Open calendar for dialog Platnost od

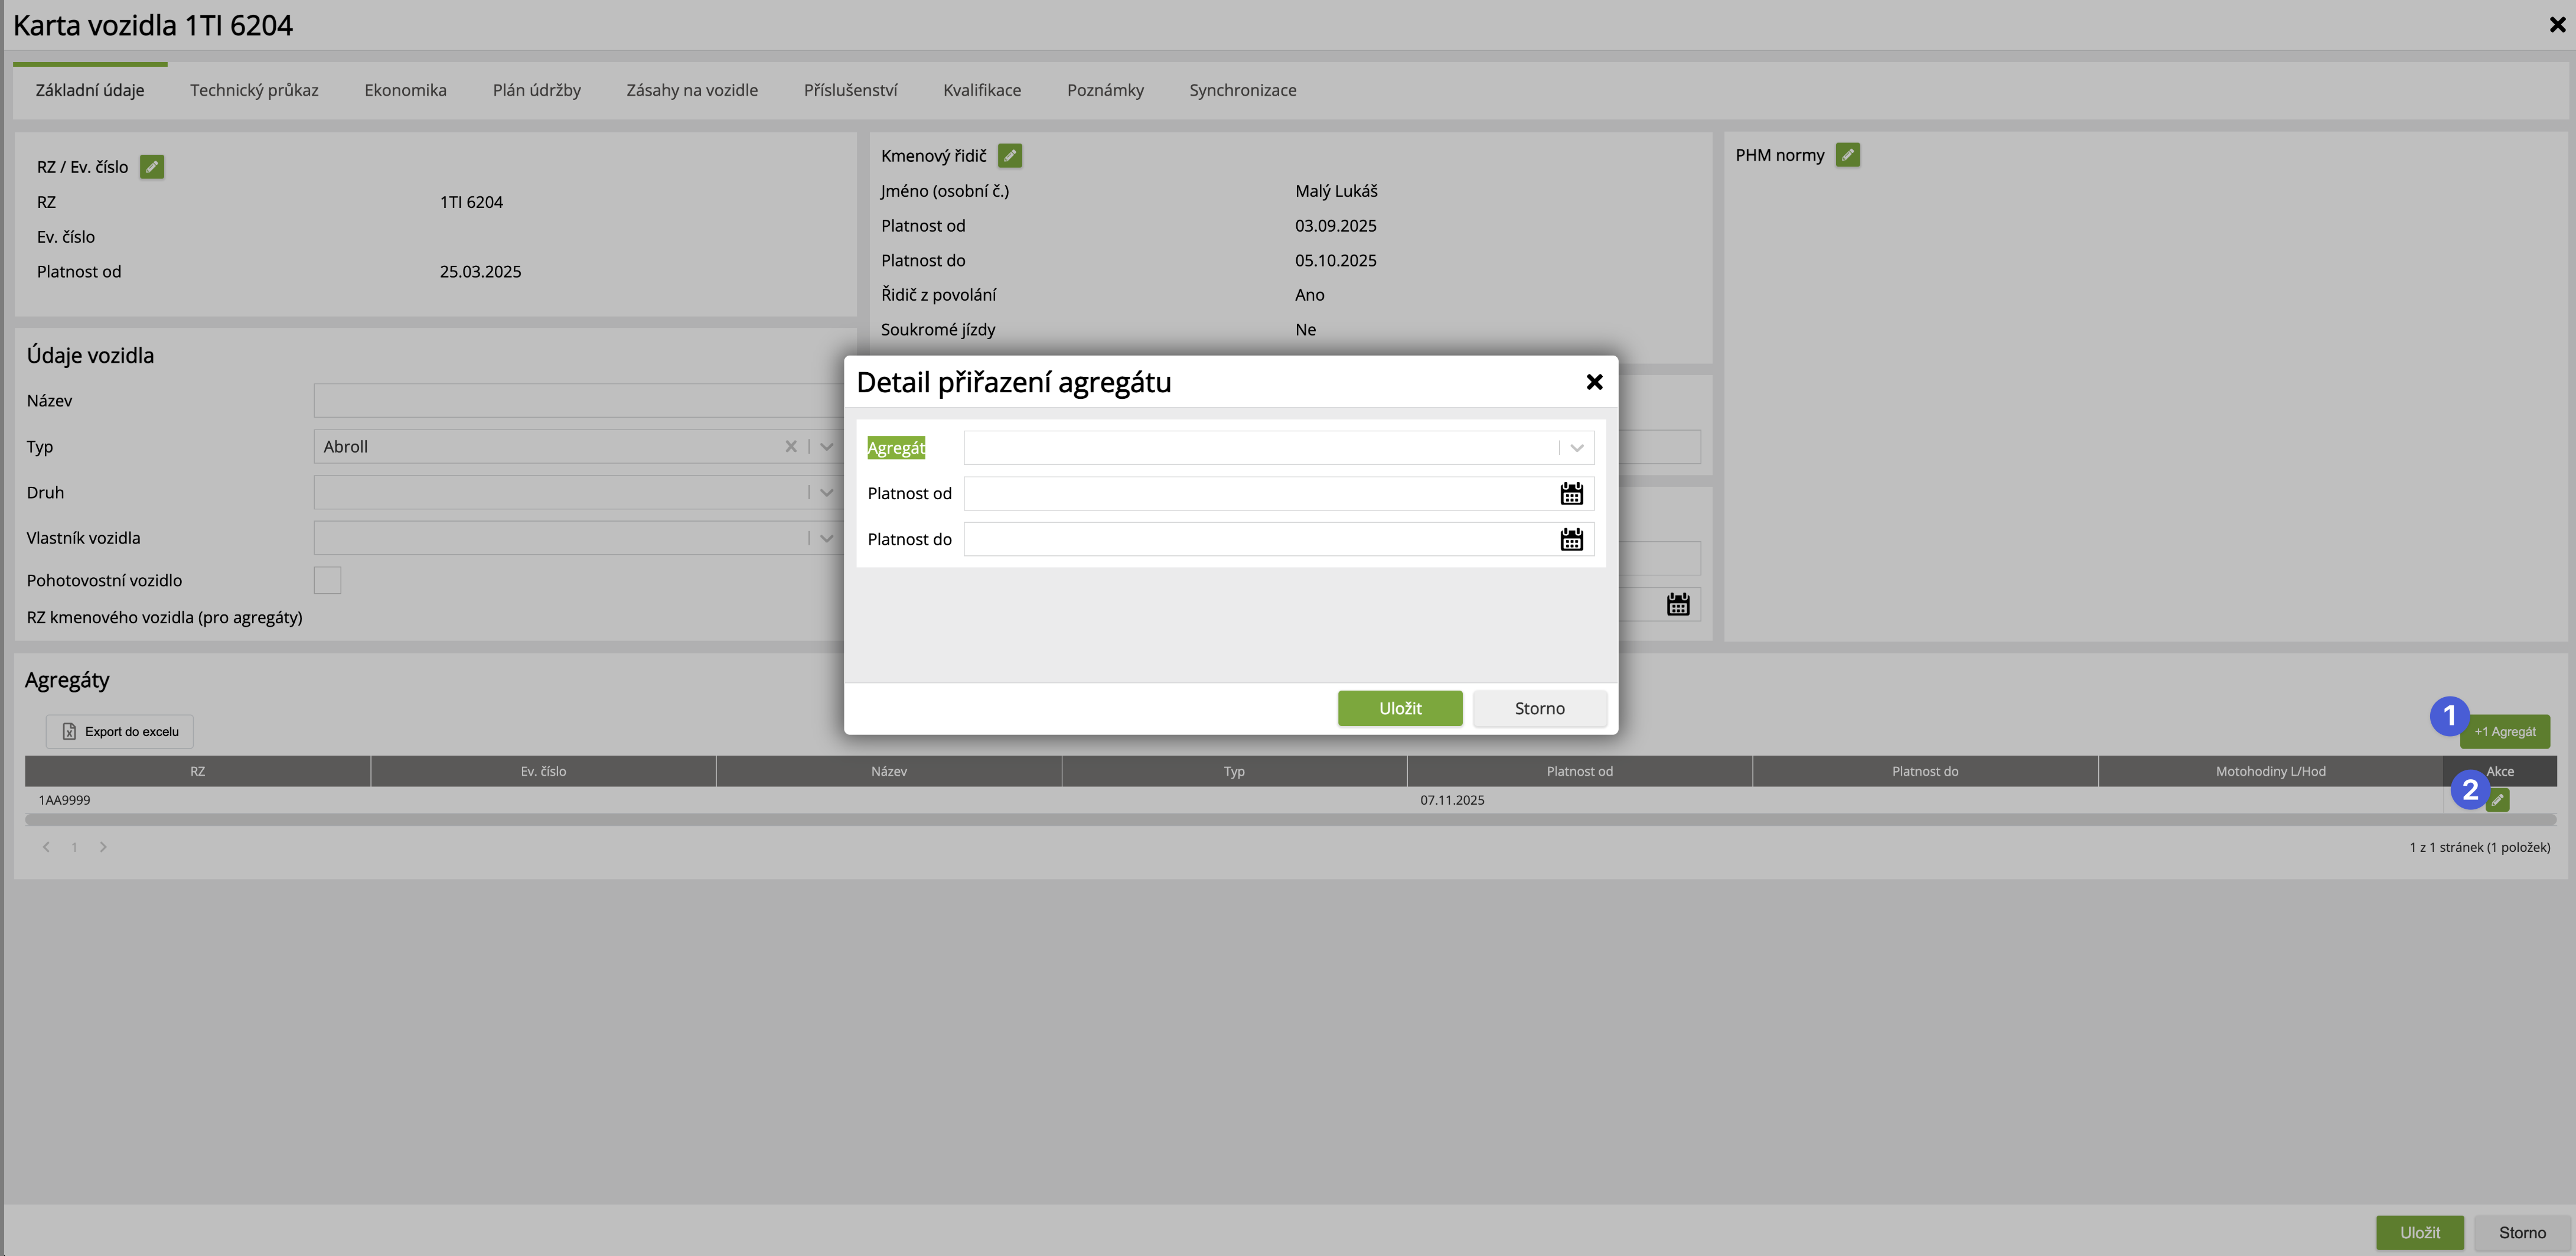1571,494
